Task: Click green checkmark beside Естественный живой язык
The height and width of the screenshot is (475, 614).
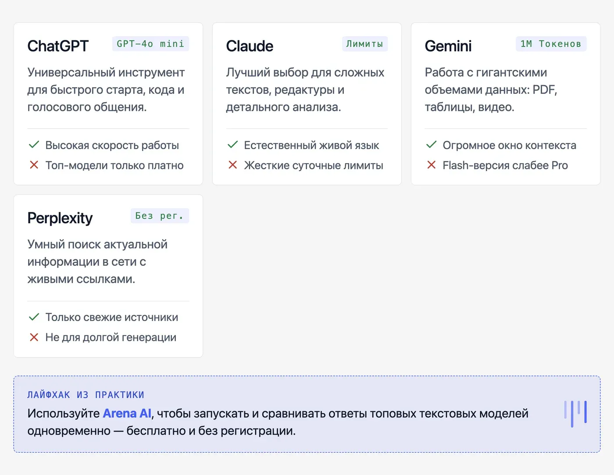Action: (x=233, y=145)
